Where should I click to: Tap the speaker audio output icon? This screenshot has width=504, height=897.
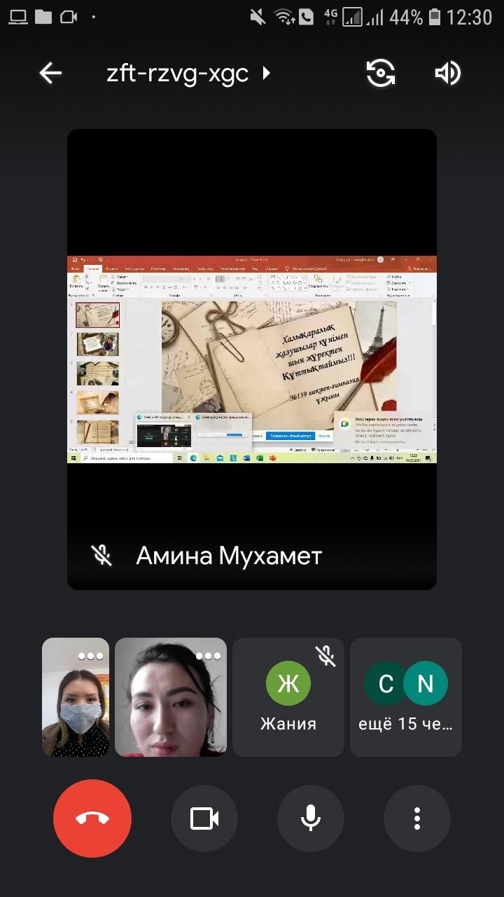[x=448, y=73]
